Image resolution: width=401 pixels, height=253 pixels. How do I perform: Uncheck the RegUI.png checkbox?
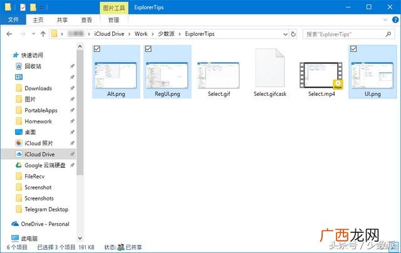pos(148,49)
